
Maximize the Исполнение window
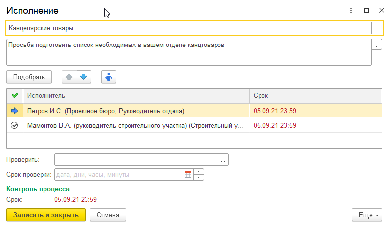366,10
